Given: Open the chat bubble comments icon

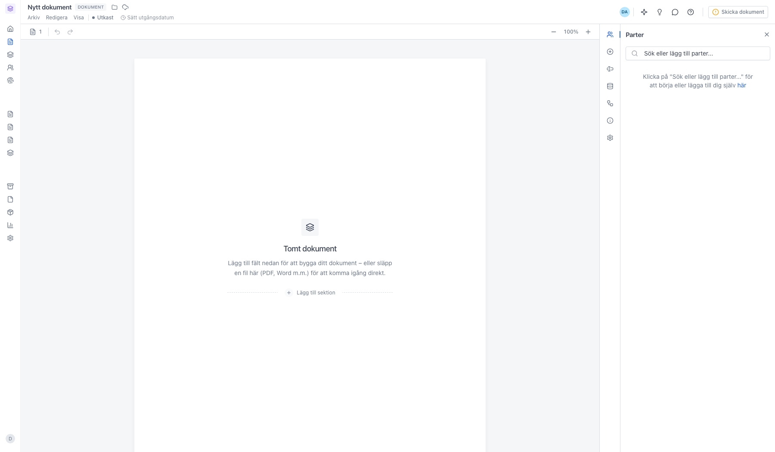Looking at the screenshot, I should pos(675,12).
